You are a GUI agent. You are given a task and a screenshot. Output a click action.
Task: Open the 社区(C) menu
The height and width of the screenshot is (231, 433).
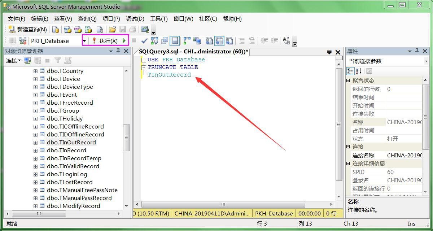[208, 19]
